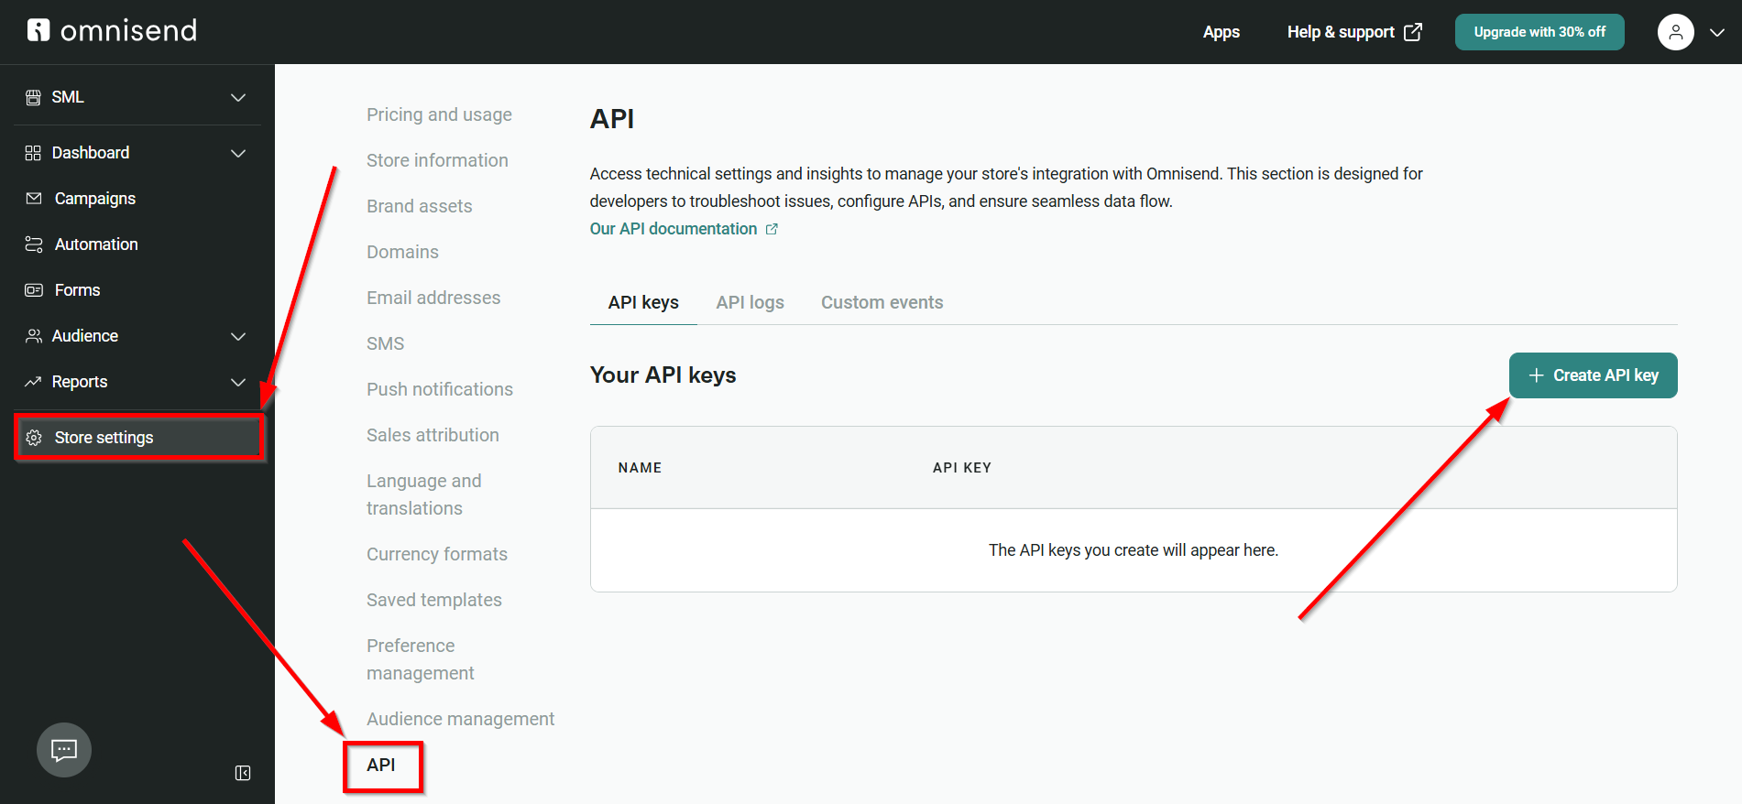Click the Create API key button

1593,375
